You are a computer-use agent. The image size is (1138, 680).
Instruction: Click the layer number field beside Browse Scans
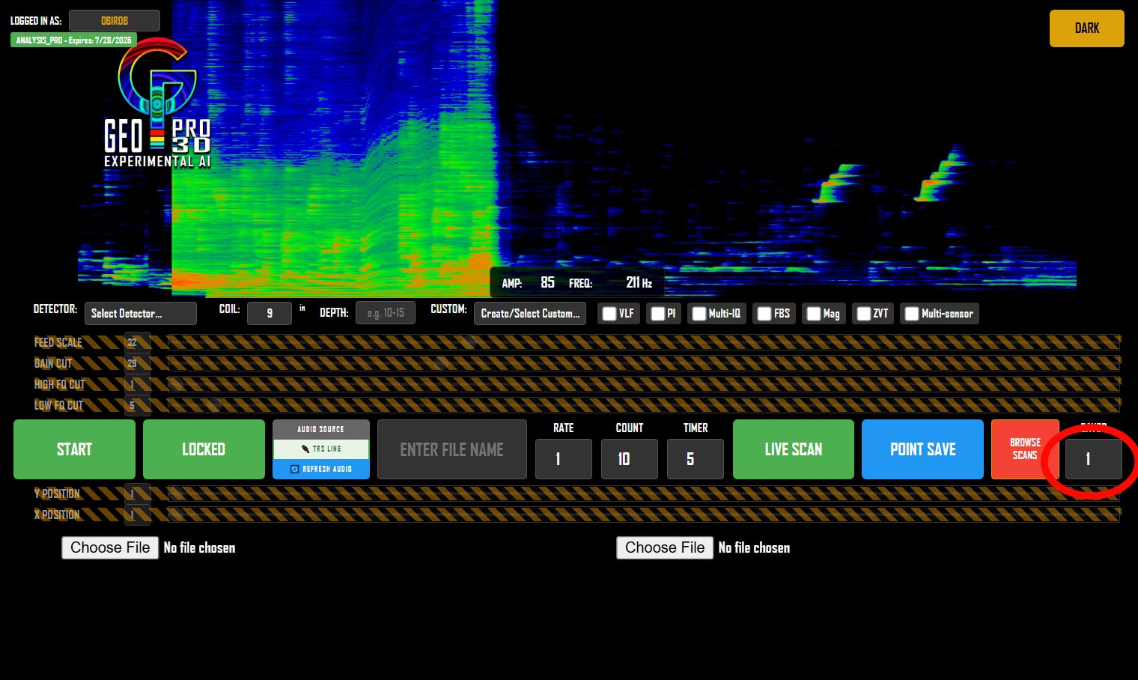pyautogui.click(x=1094, y=459)
